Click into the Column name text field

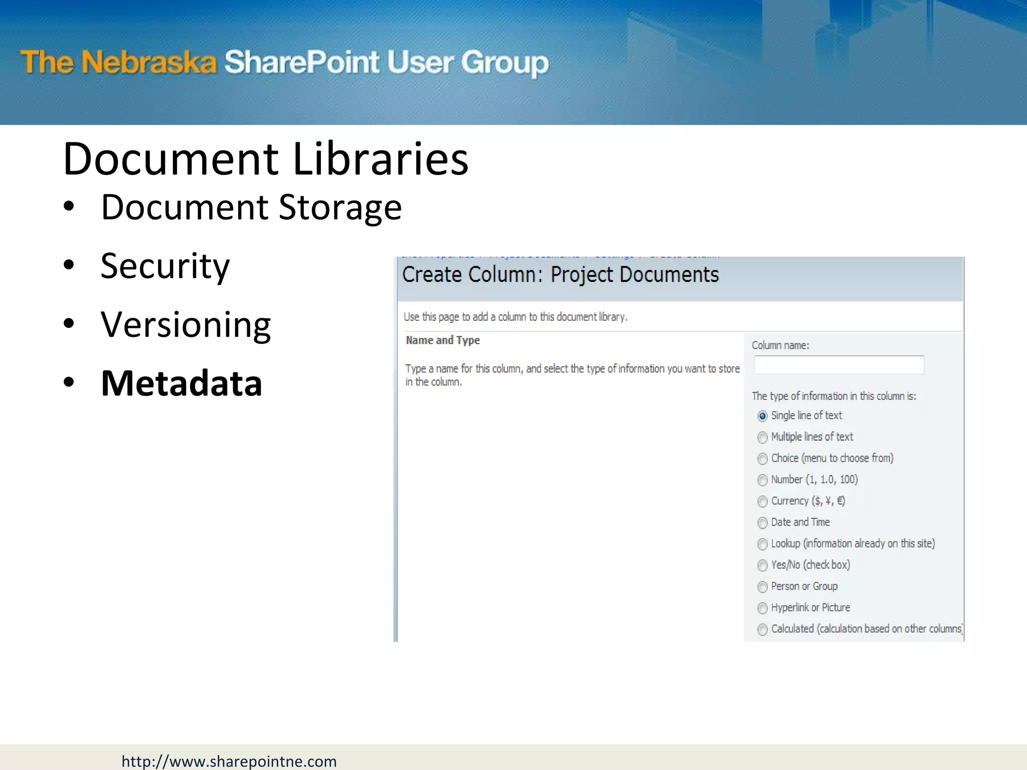(x=839, y=364)
